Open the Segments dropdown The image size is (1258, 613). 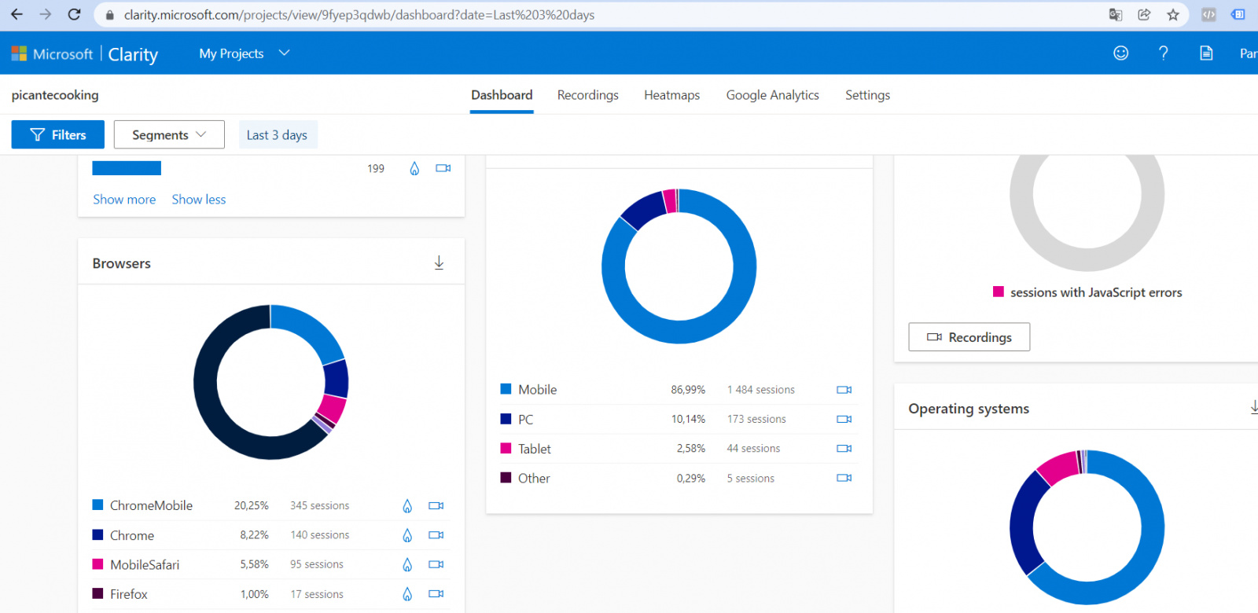coord(169,135)
